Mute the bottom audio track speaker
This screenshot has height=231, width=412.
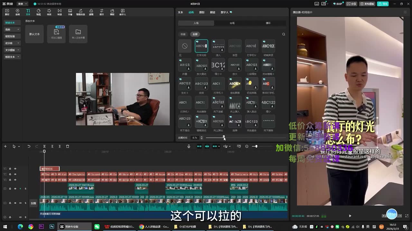point(20,217)
